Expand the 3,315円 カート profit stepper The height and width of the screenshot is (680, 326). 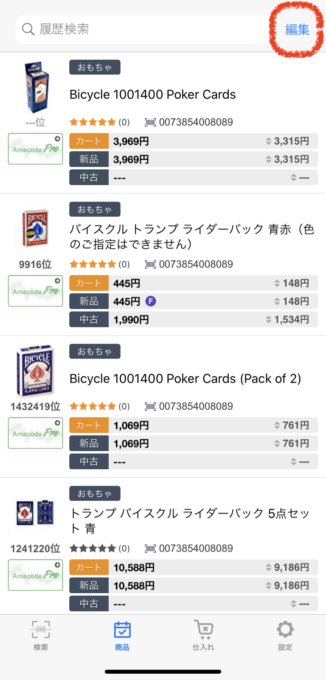[x=269, y=141]
